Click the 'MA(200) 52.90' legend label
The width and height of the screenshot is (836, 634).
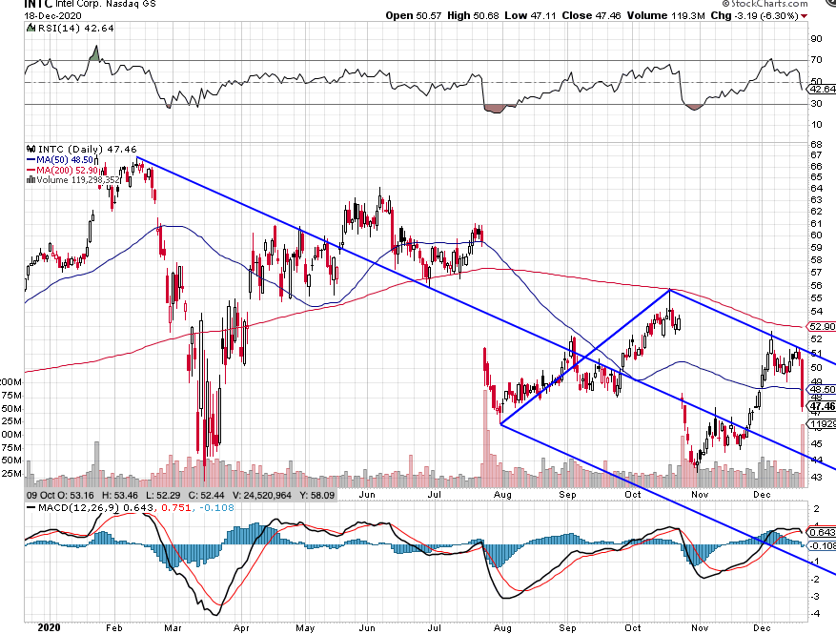tap(67, 170)
